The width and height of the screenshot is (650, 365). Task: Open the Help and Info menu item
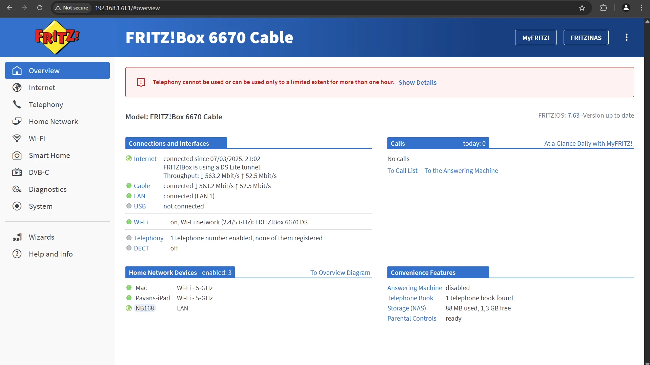(57, 254)
